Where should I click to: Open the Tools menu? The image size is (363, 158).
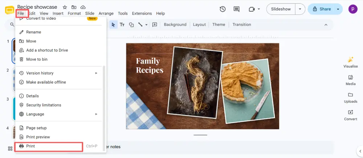(123, 13)
